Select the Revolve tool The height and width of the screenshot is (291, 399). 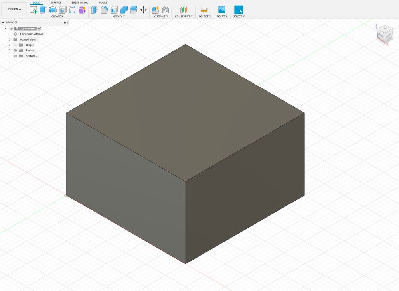tap(53, 10)
